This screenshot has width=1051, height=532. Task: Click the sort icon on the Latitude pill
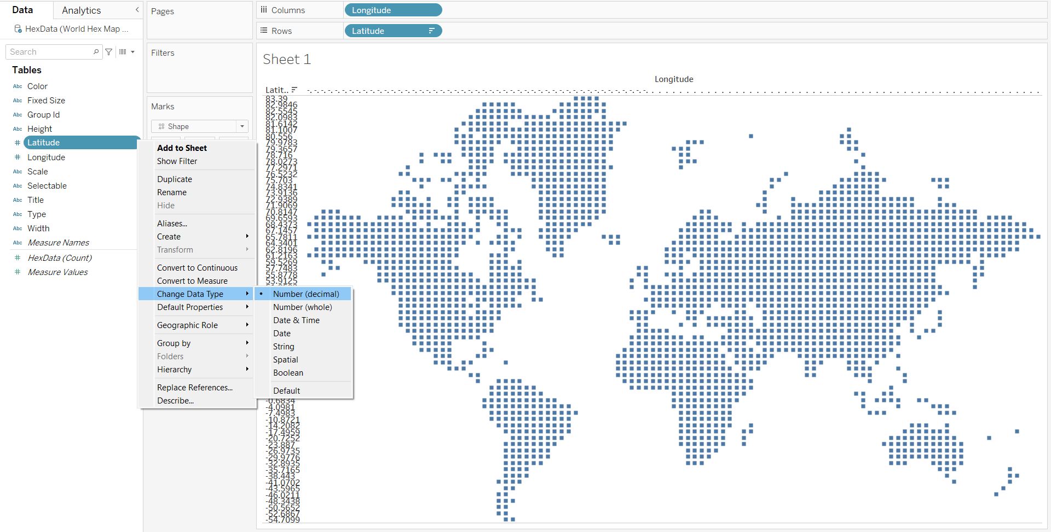pyautogui.click(x=431, y=31)
